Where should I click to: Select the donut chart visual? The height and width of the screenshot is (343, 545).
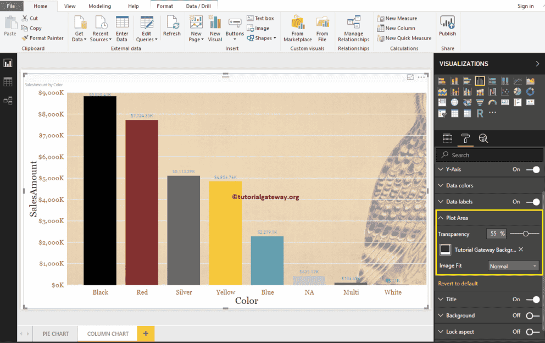click(x=530, y=91)
